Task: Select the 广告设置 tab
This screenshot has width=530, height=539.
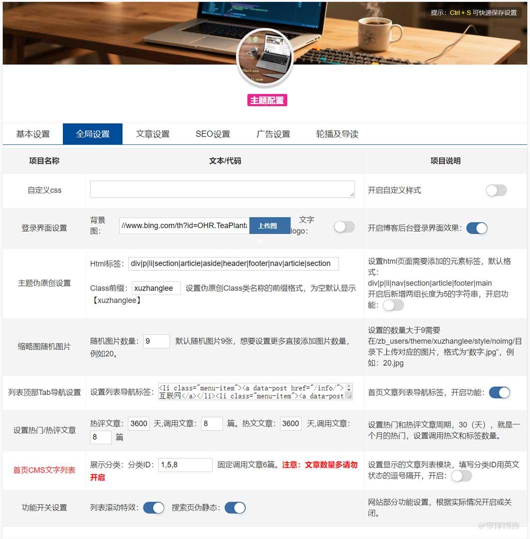Action: point(273,134)
